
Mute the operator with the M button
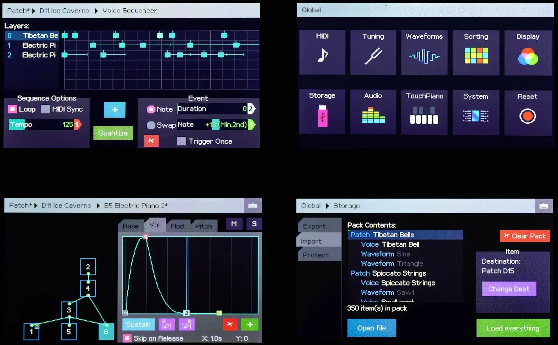(x=234, y=224)
